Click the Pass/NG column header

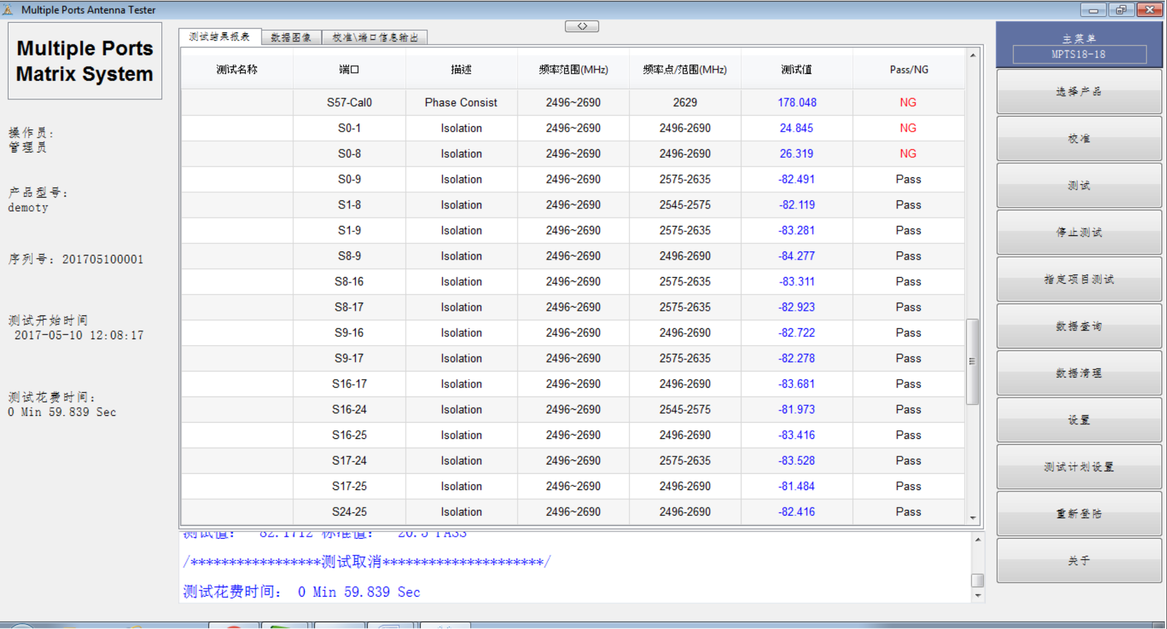[x=908, y=70]
